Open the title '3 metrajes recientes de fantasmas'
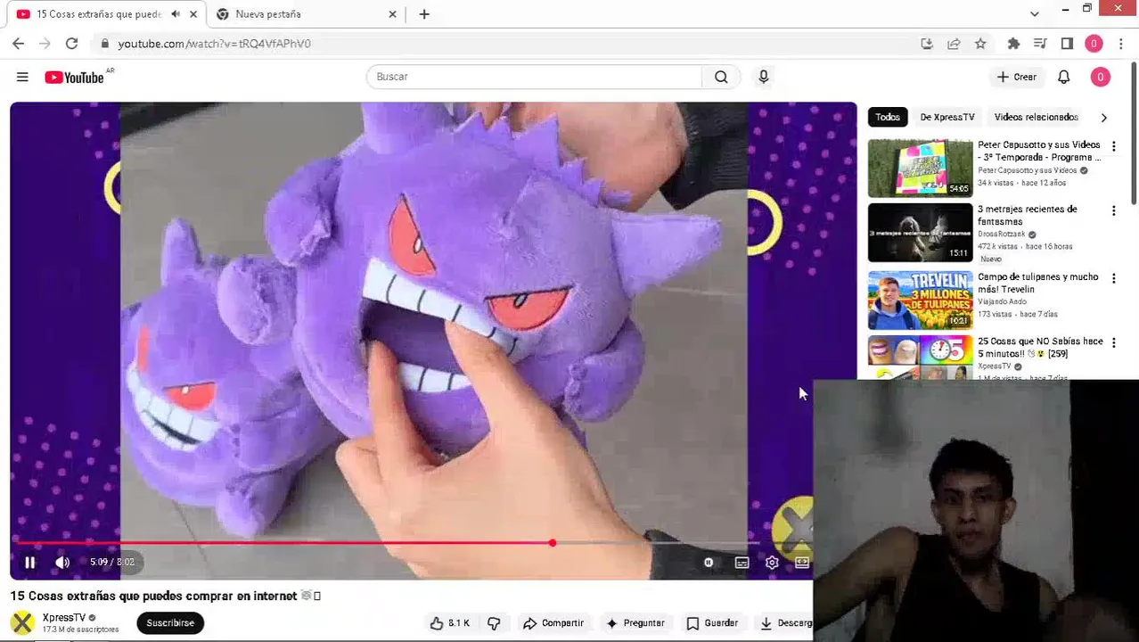 1028,215
